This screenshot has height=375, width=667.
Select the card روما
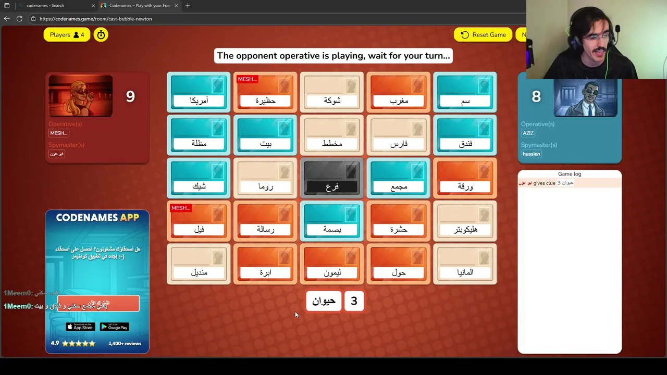(x=265, y=178)
